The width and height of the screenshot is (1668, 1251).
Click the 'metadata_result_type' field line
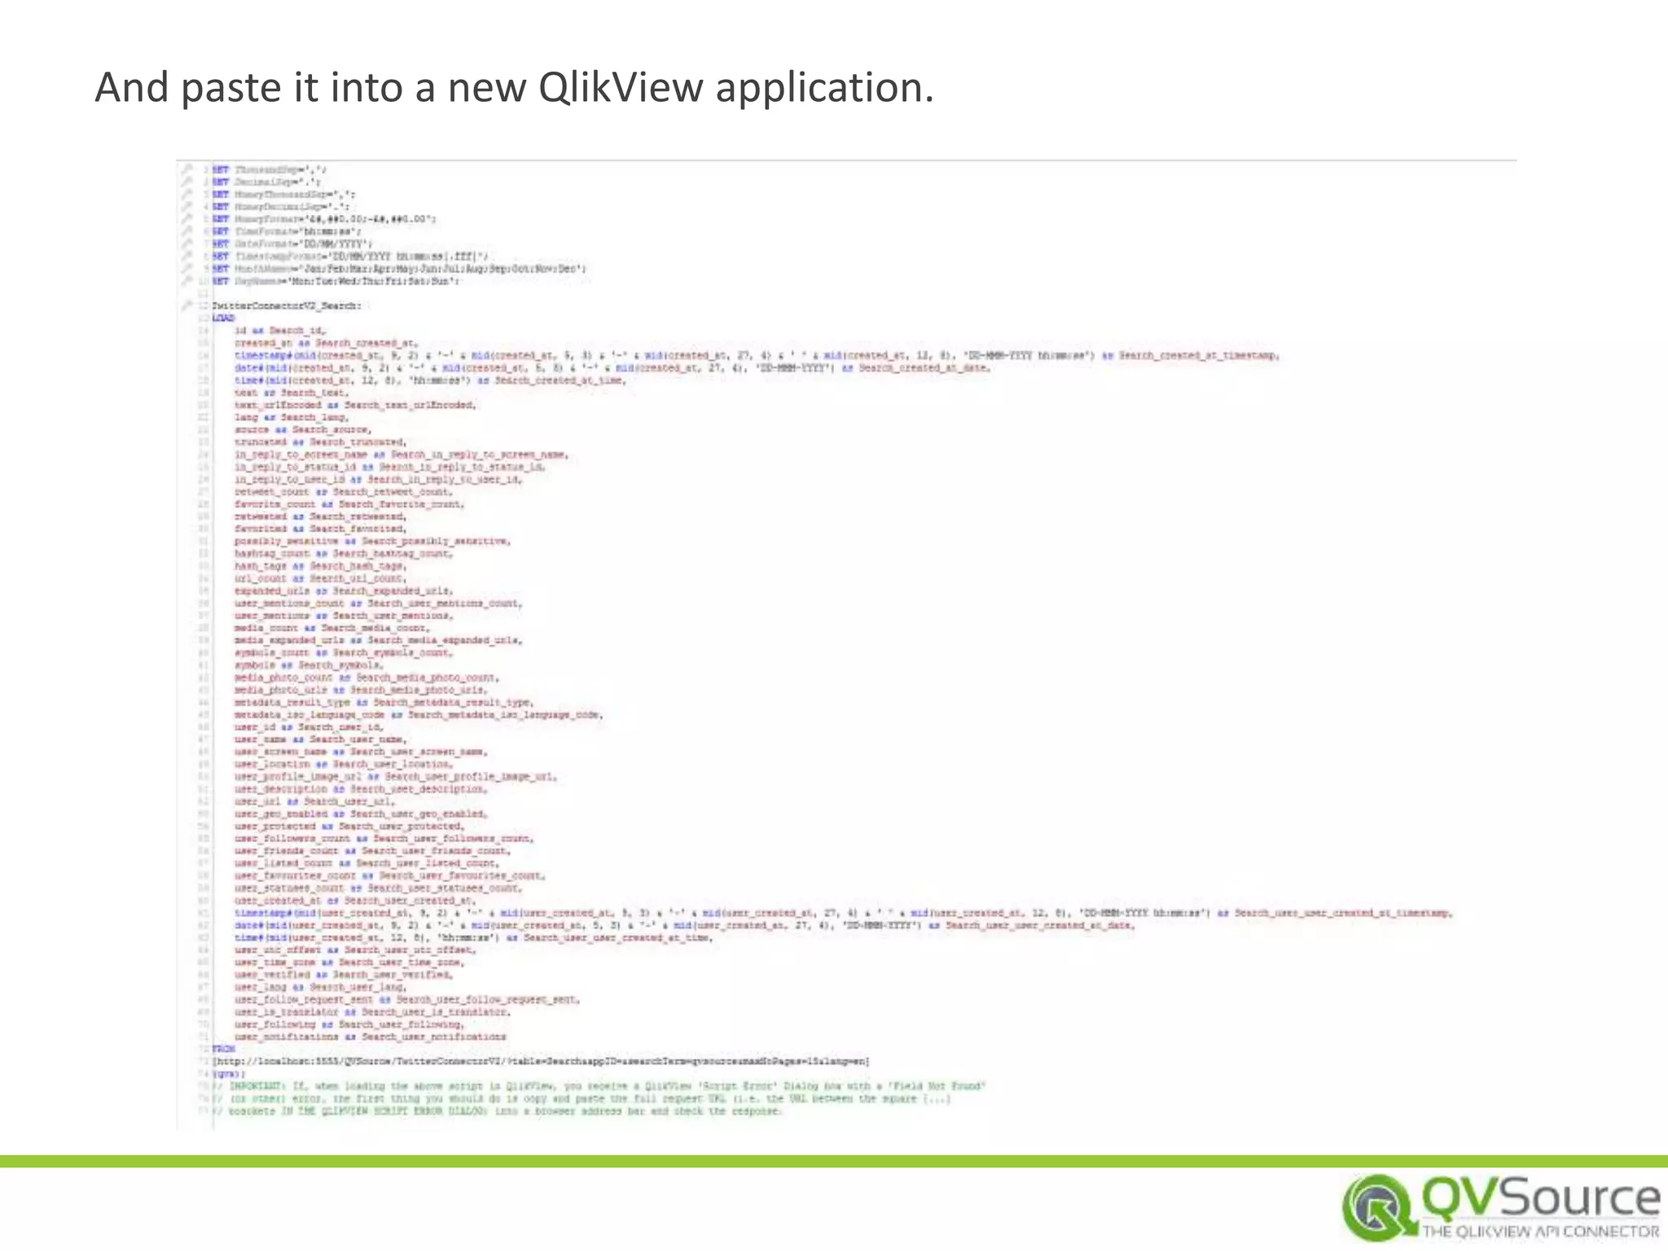(384, 702)
